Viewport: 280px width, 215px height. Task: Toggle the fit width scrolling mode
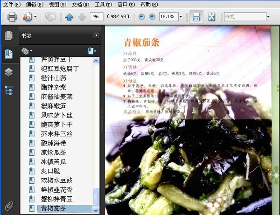(x=196, y=17)
